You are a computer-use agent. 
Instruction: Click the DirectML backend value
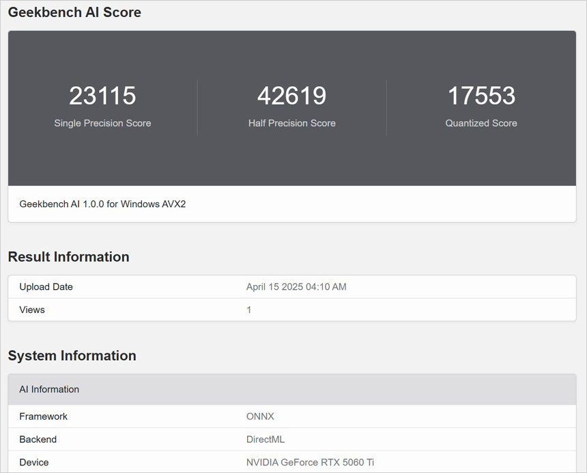[266, 440]
